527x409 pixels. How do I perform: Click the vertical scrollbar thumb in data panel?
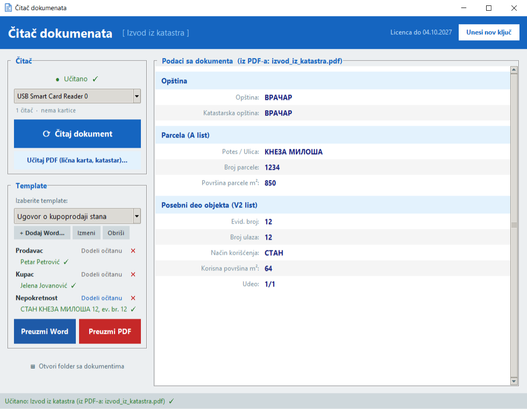coord(514,225)
